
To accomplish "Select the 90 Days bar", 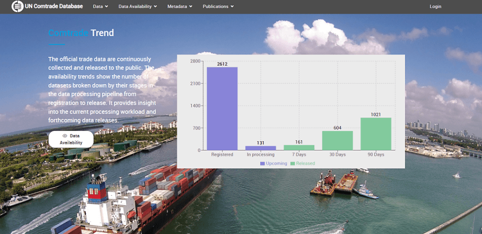I will [376, 134].
